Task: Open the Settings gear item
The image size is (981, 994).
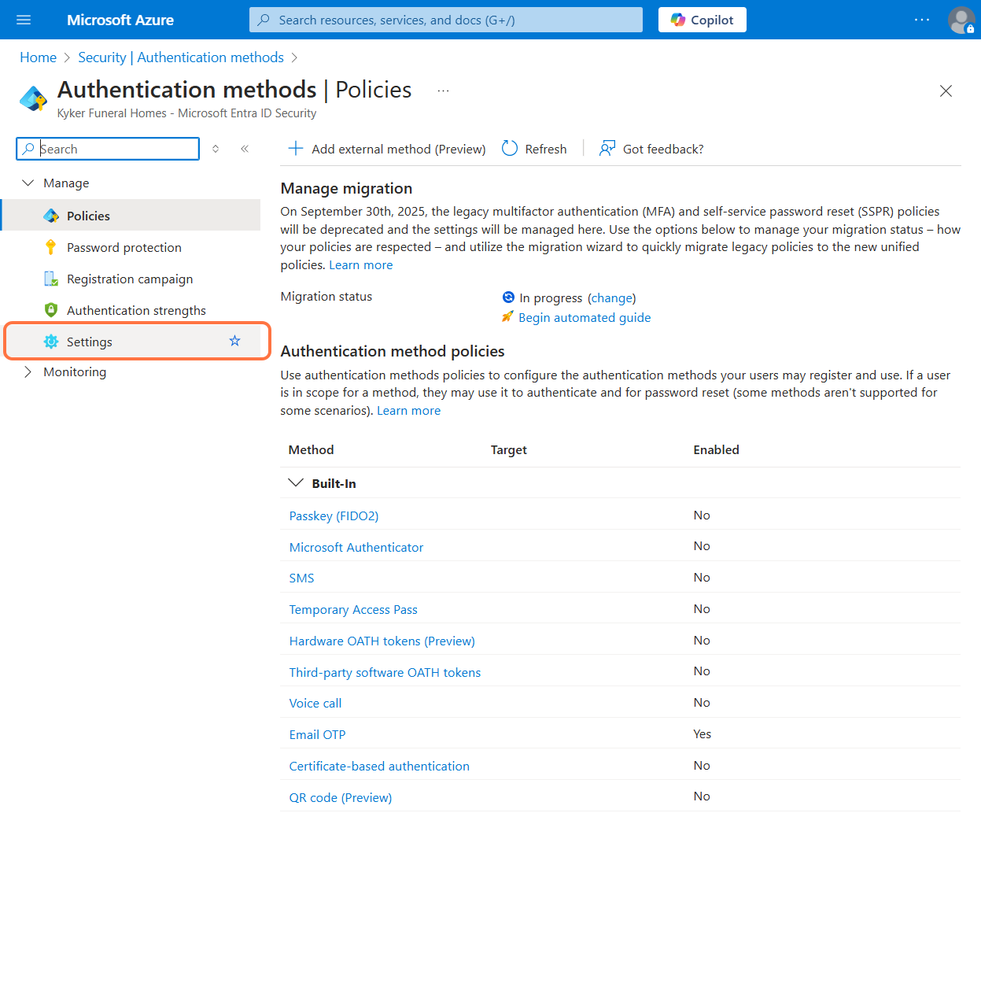Action: [89, 342]
